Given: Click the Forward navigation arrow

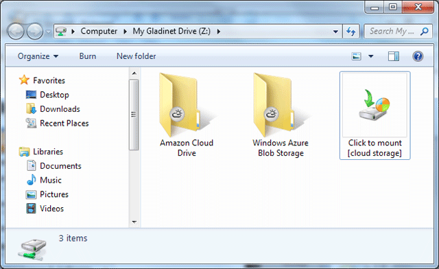Looking at the screenshot, I should click(35, 31).
